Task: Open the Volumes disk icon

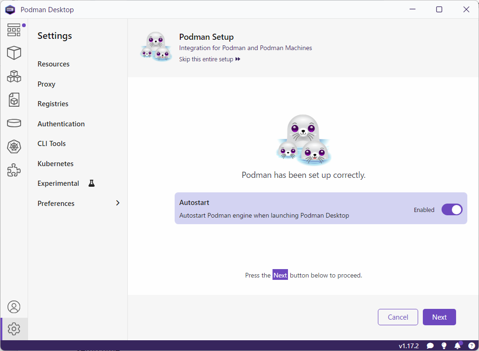Action: [14, 123]
